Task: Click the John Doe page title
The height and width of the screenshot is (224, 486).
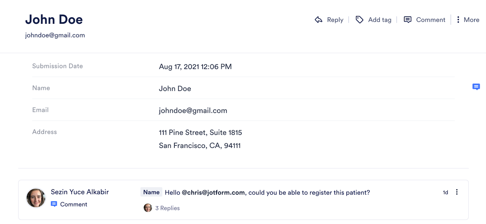Action: (x=54, y=19)
